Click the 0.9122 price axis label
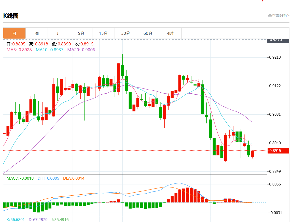 (275, 86)
